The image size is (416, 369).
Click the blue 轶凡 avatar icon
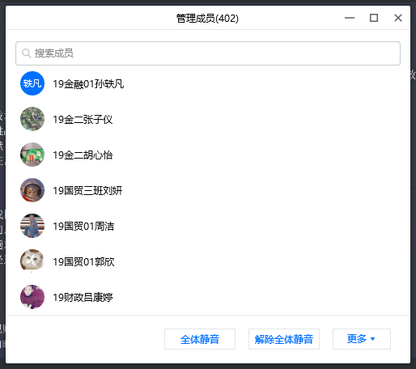pyautogui.click(x=32, y=83)
